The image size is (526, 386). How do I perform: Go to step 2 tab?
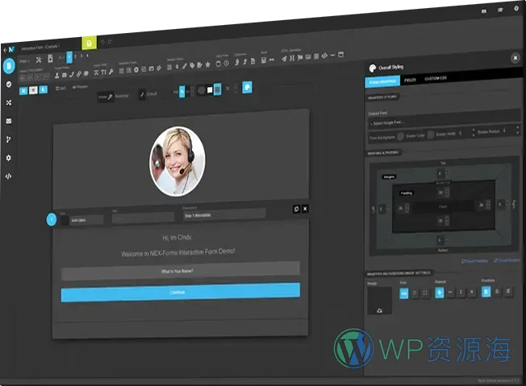pos(76,56)
